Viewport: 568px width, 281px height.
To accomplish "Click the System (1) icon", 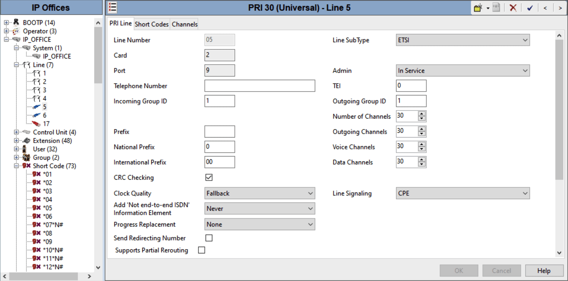I will tap(26, 48).
